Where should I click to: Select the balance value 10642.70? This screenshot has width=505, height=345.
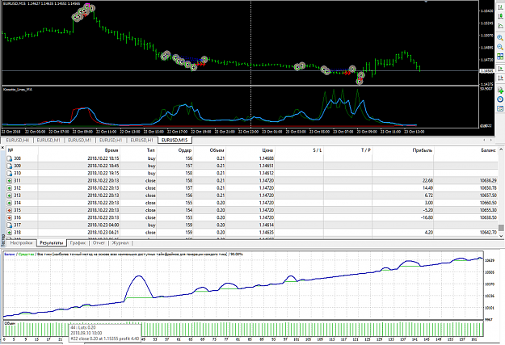[488, 232]
